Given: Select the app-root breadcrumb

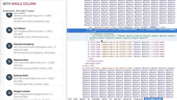Looking at the screenshot, I should [x=117, y=99].
